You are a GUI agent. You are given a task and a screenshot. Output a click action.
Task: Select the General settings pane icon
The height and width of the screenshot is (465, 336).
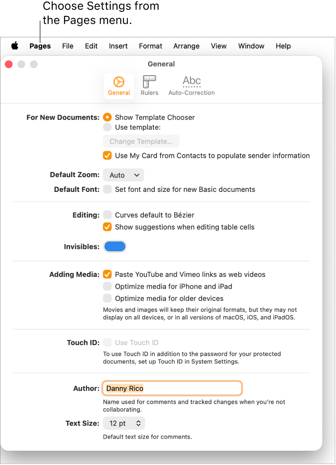pyautogui.click(x=119, y=85)
